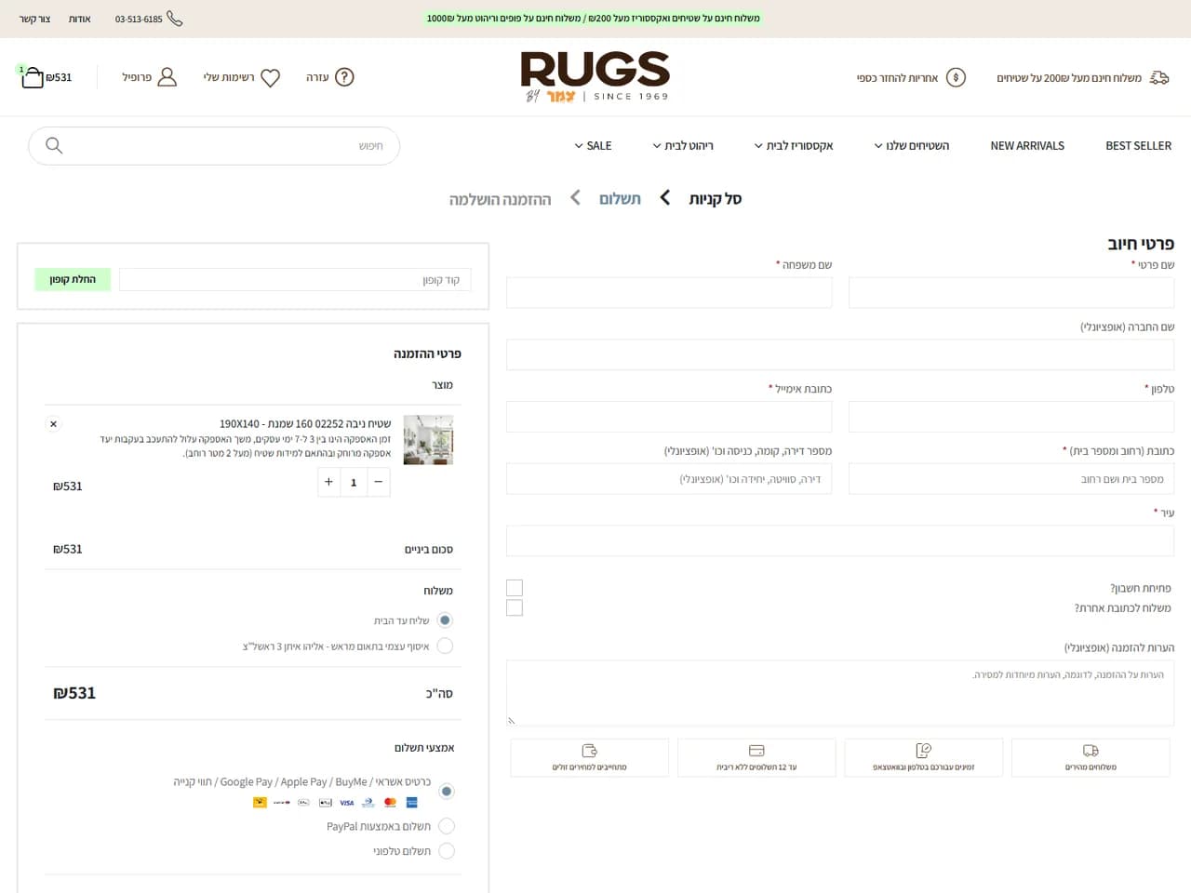Expand the home furniture menu

[x=683, y=146]
